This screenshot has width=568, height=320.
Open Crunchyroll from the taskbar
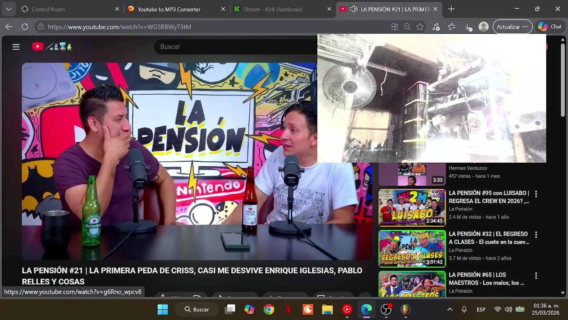(x=308, y=309)
